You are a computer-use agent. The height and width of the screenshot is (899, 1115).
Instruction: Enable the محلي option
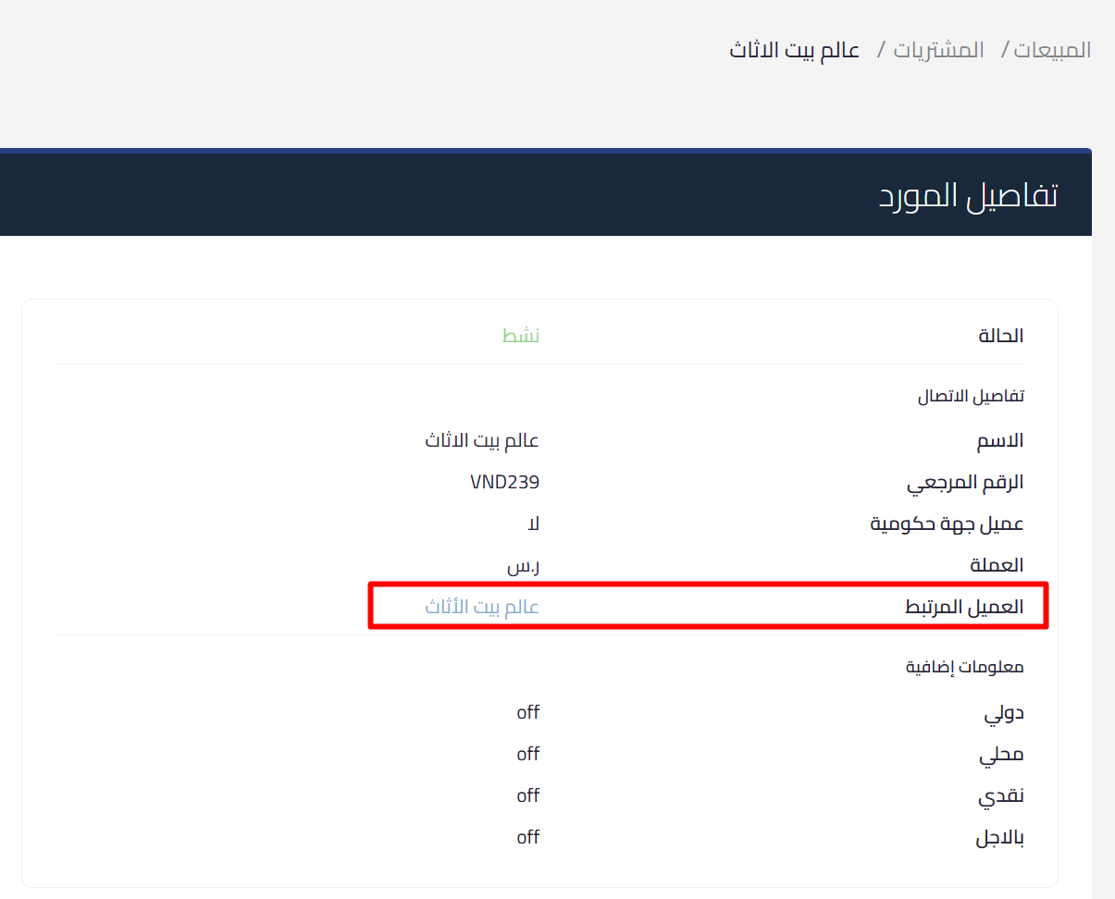(527, 754)
